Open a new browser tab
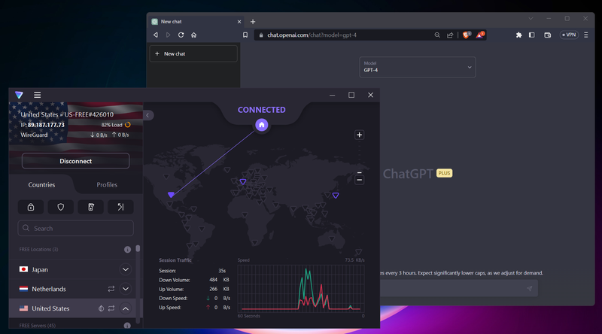This screenshot has height=334, width=602. [x=253, y=22]
